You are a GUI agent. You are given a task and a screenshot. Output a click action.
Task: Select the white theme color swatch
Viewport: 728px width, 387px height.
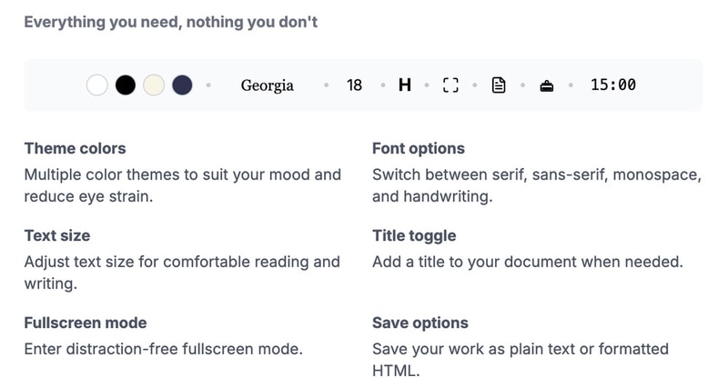click(97, 85)
